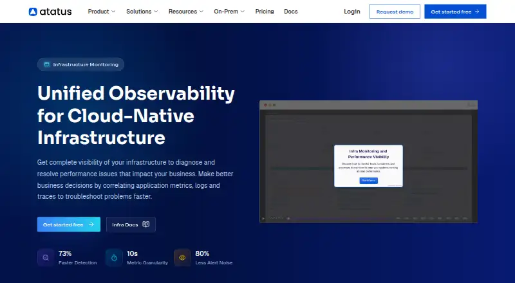Click the Infrastructure Monitoring badge label
Image resolution: width=515 pixels, height=283 pixels.
click(86, 65)
